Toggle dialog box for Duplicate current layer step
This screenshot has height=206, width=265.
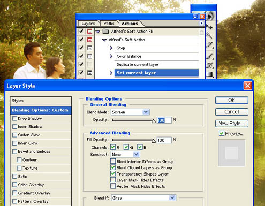click(89, 64)
